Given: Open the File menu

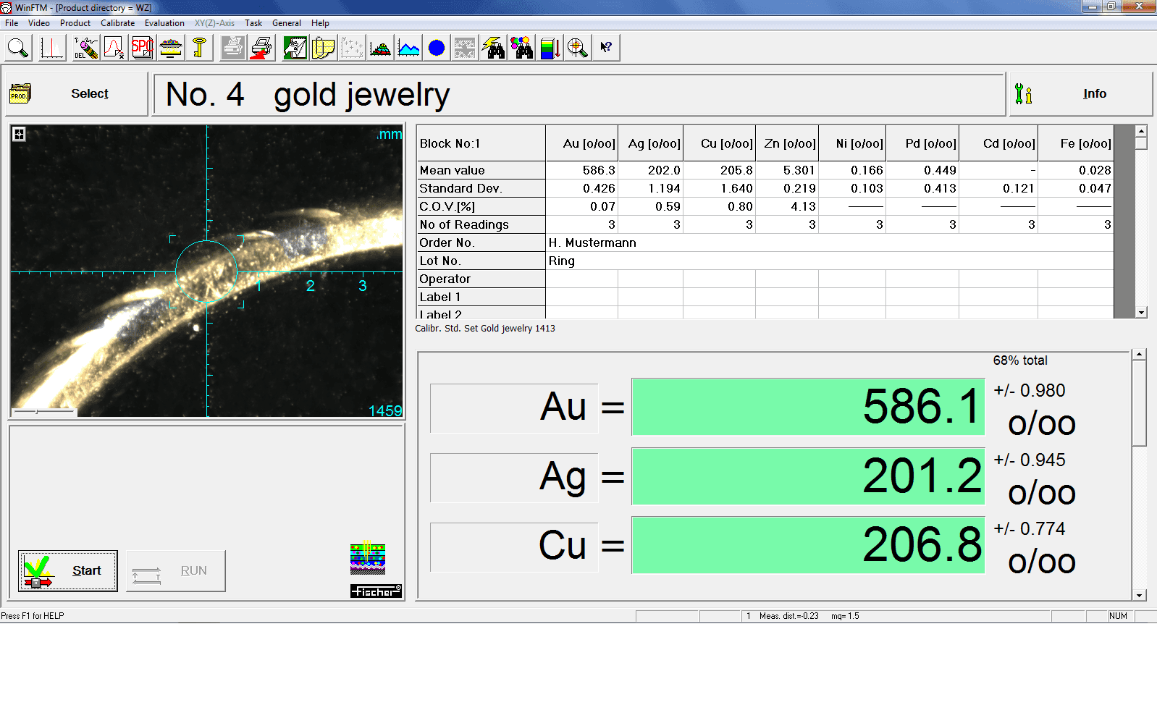Looking at the screenshot, I should (x=12, y=23).
